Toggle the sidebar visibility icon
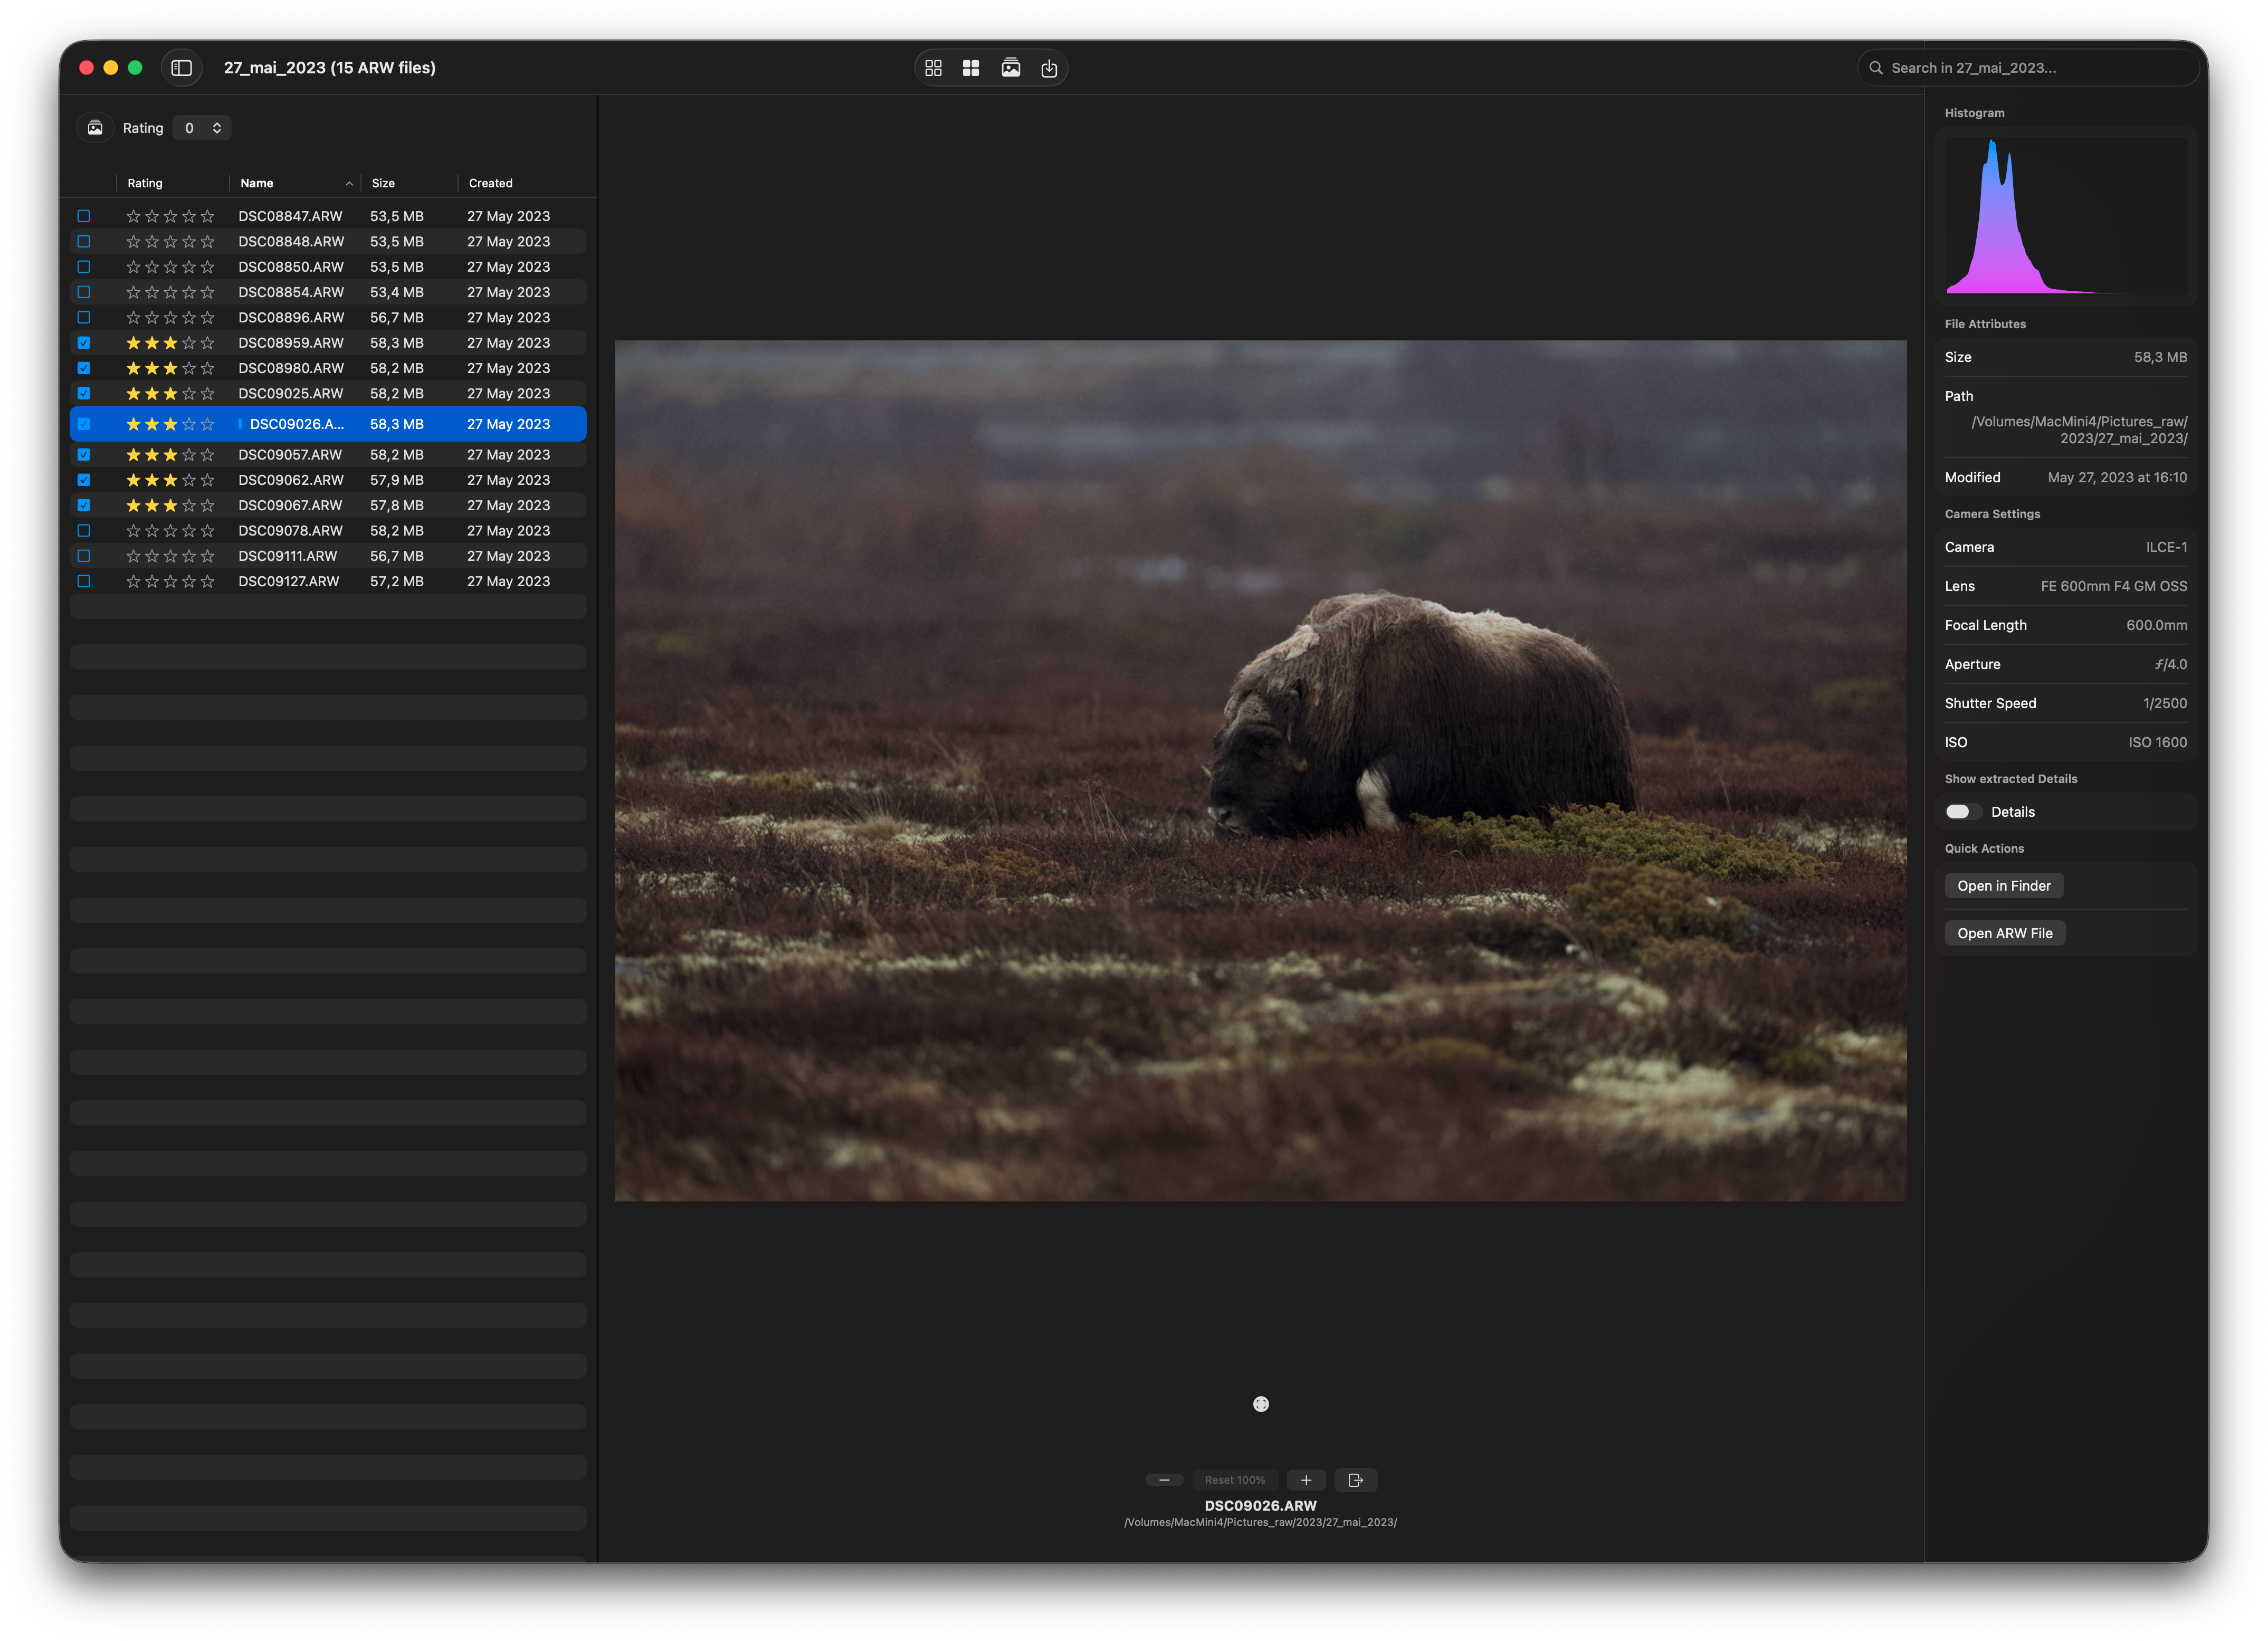Viewport: 2268px width, 1641px height. [x=182, y=67]
